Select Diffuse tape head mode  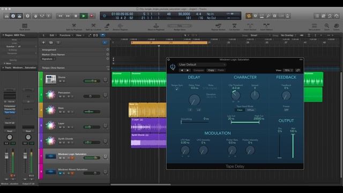click(x=250, y=110)
